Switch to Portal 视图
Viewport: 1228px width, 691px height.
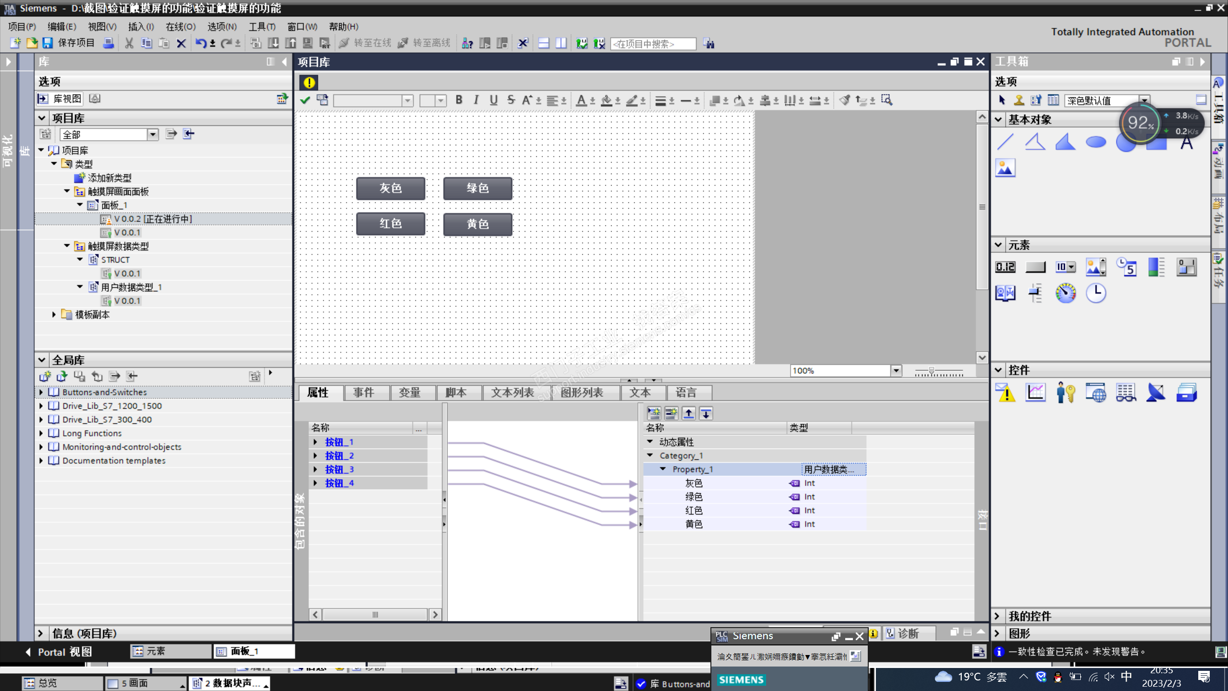(x=58, y=652)
